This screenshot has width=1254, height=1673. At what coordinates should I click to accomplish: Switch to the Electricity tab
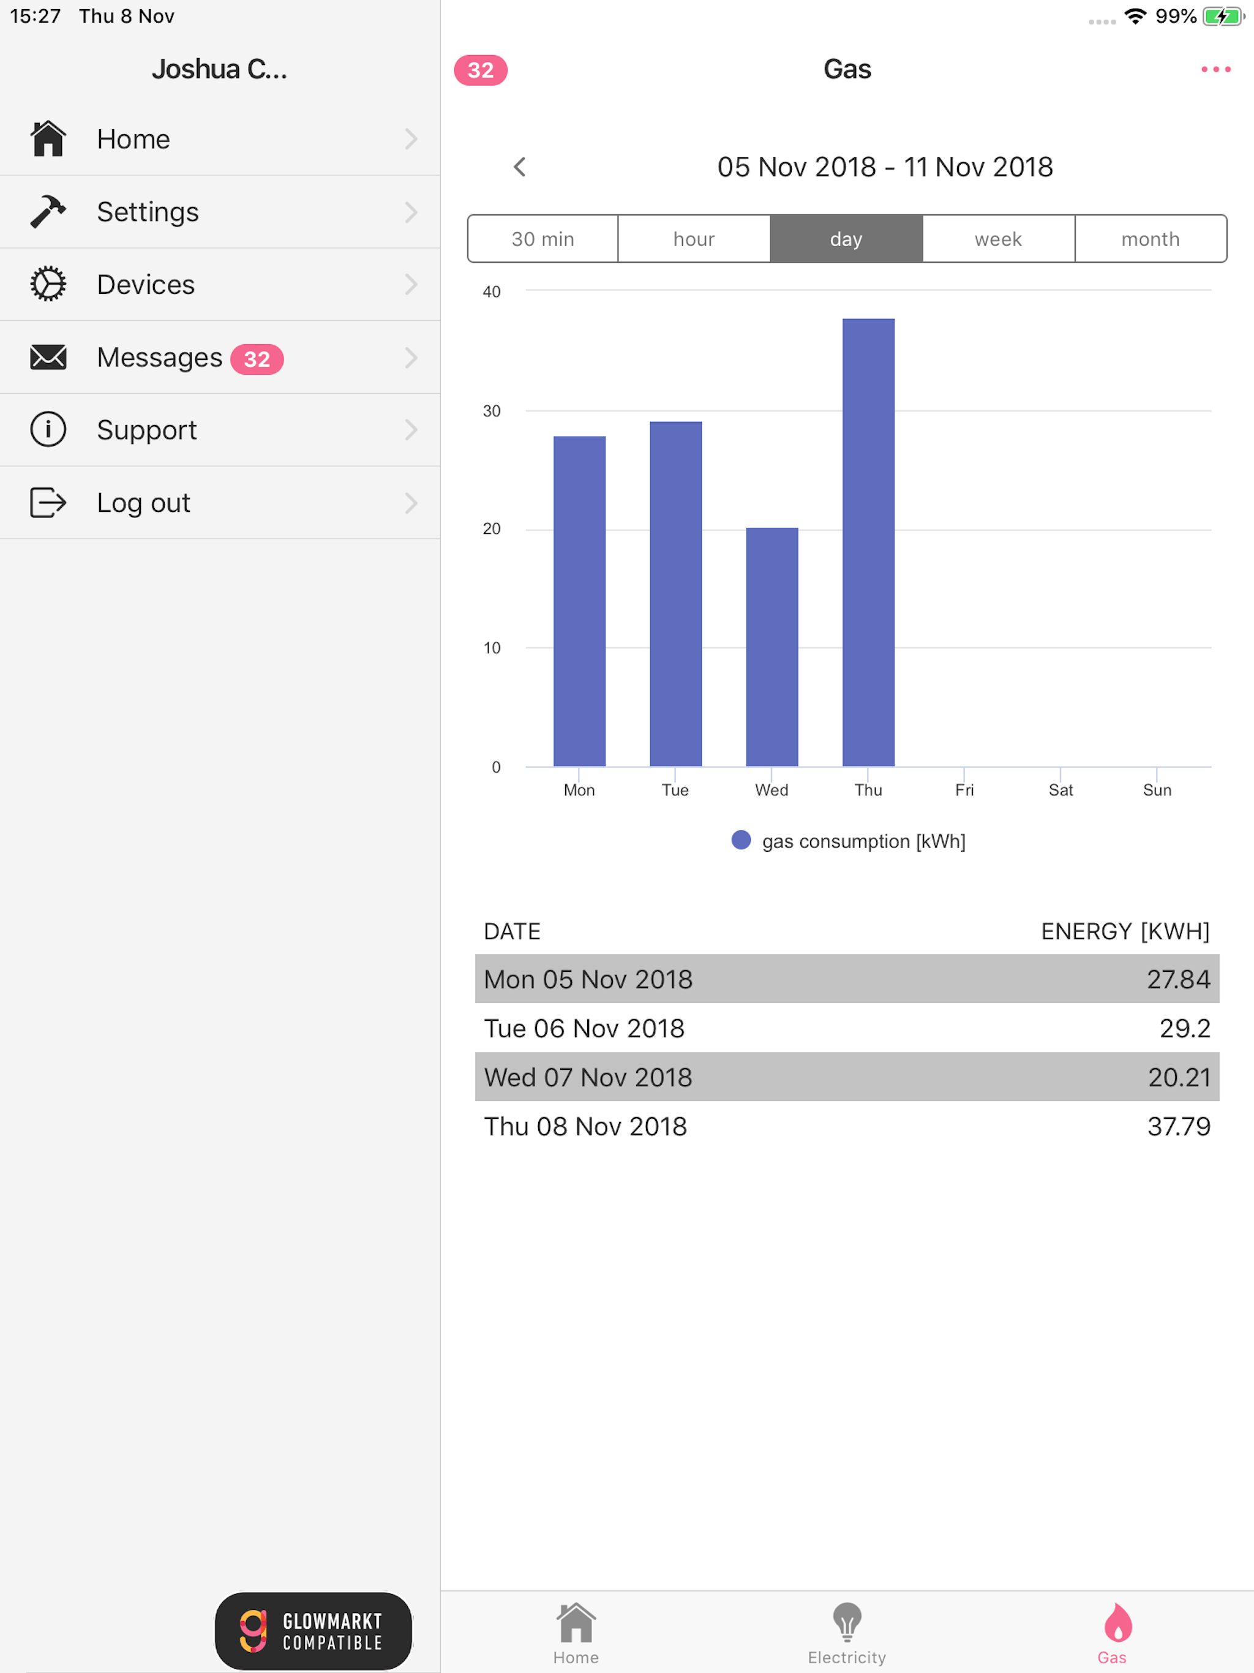tap(846, 1634)
